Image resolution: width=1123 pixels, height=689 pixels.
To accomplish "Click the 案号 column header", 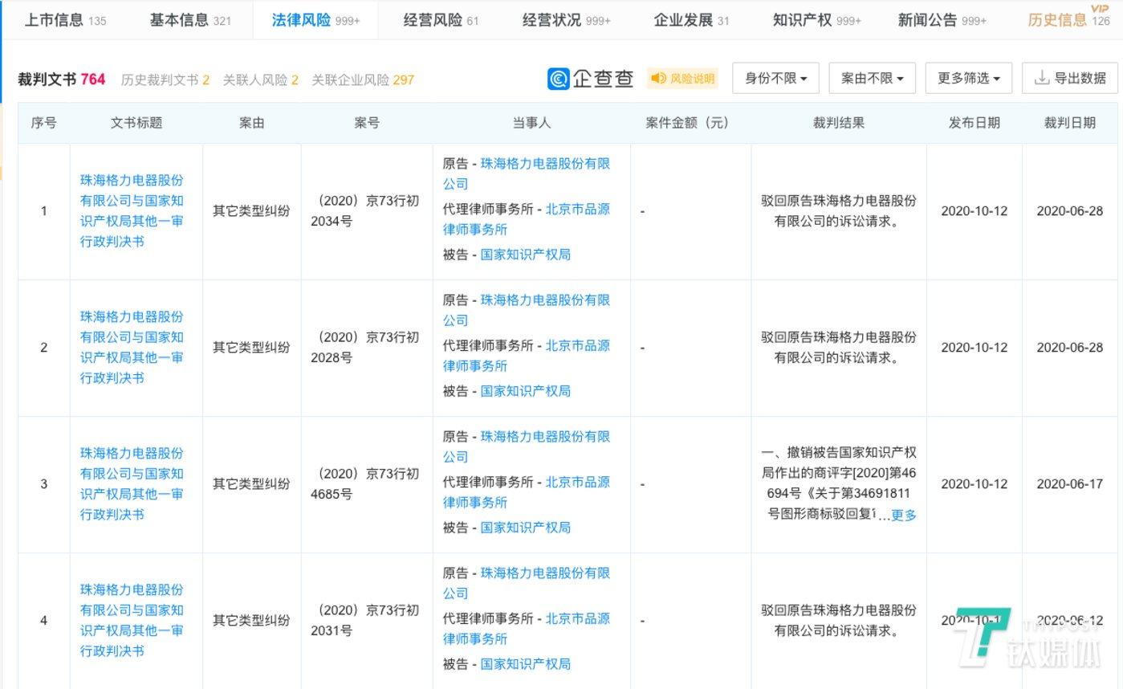I will click(x=367, y=123).
